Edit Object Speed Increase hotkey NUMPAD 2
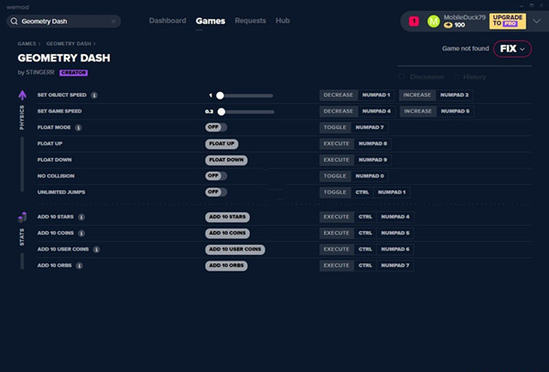 point(454,95)
